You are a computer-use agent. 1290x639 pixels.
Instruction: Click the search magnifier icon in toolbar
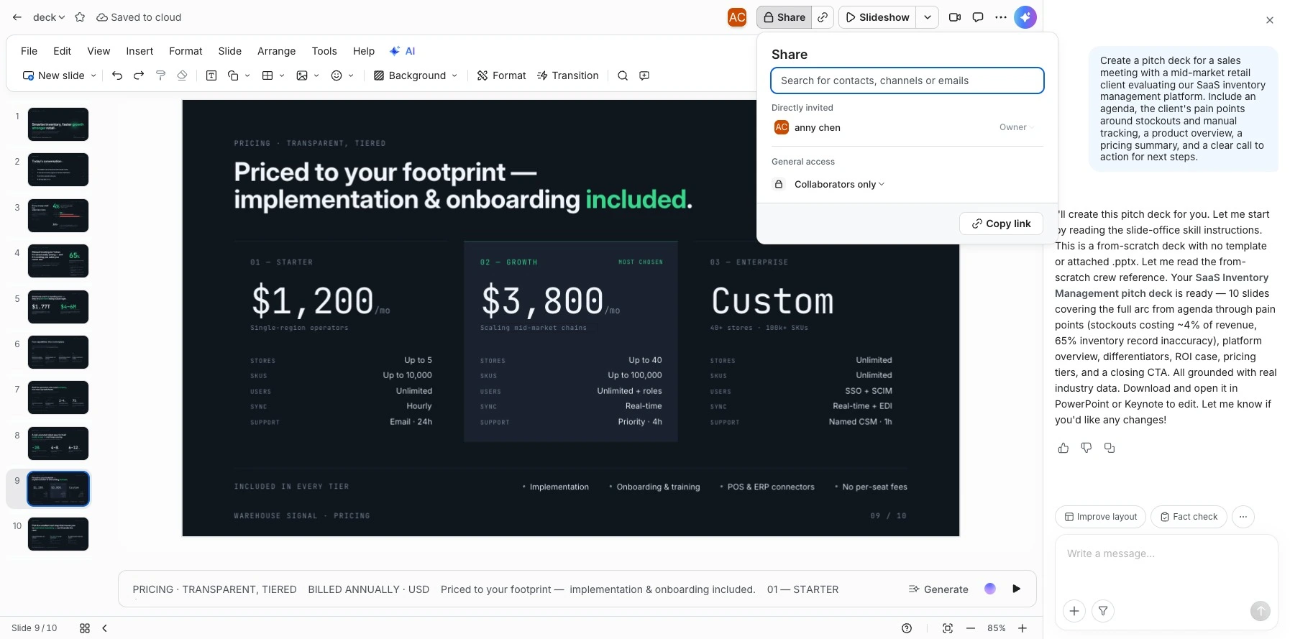[623, 75]
